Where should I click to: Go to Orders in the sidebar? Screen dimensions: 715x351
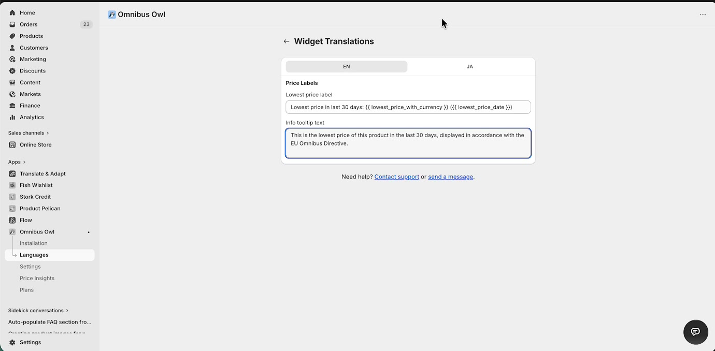28,24
